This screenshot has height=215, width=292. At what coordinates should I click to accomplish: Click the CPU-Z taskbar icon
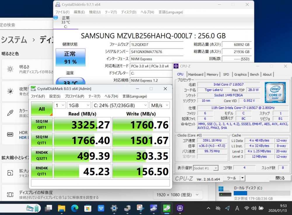pos(180,208)
